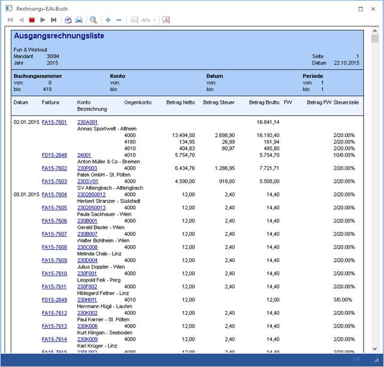Zoom out with minus icon
384x367 pixels.
pos(119,20)
